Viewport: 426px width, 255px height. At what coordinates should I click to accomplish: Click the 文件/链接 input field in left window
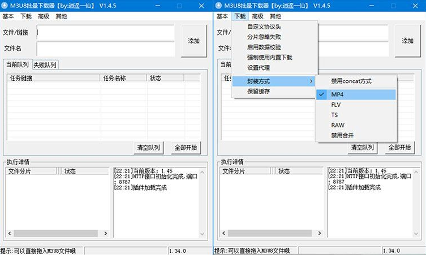pos(106,33)
